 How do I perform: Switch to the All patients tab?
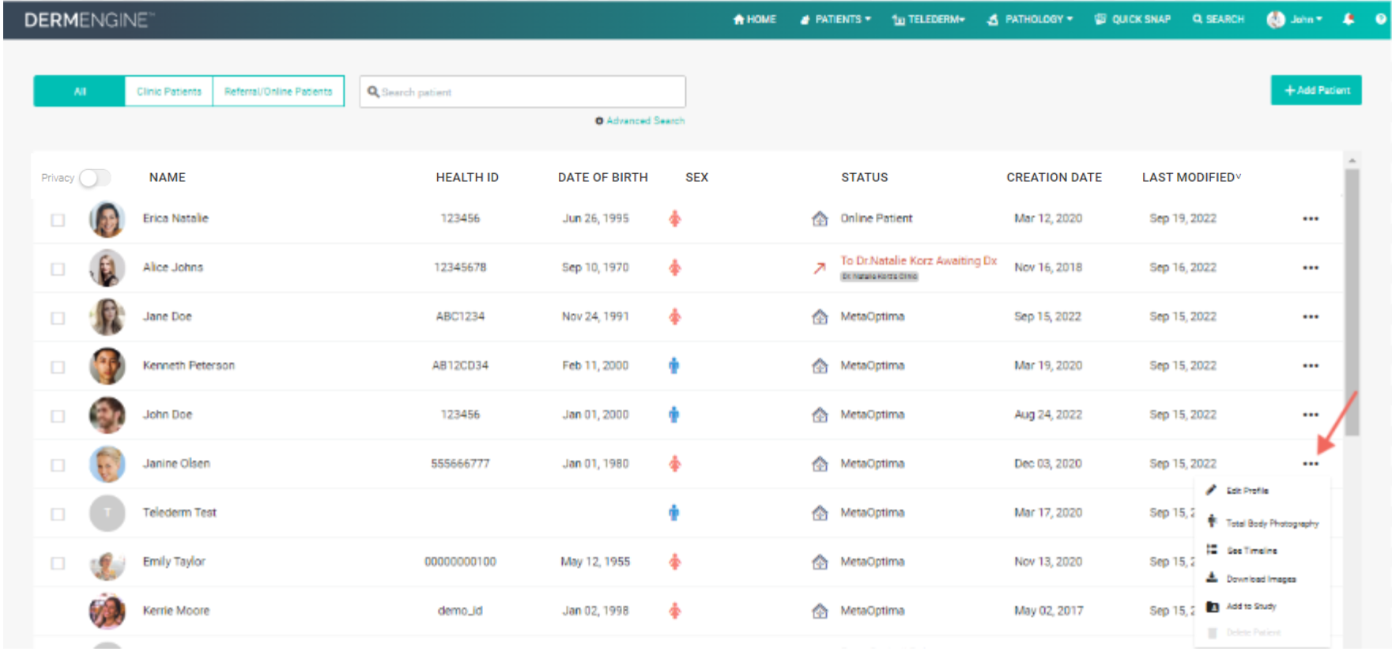79,92
